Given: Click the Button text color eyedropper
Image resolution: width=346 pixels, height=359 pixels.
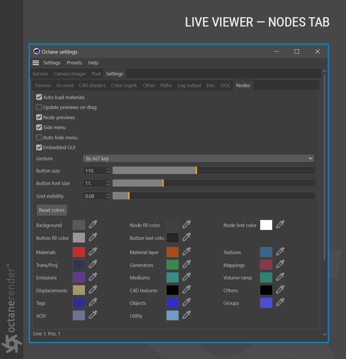Looking at the screenshot, I should (186, 237).
